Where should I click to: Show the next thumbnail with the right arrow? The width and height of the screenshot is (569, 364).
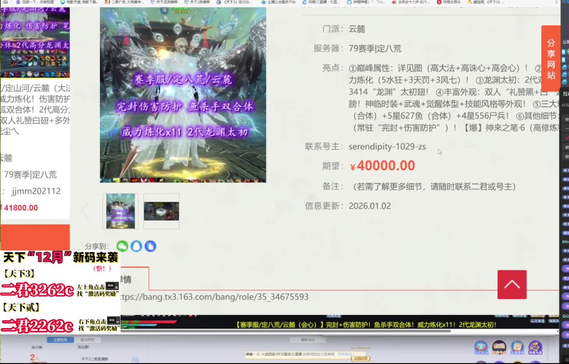point(278,211)
